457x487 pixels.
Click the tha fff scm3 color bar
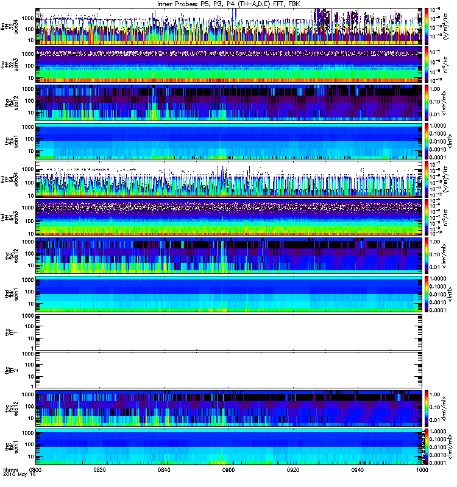click(427, 65)
